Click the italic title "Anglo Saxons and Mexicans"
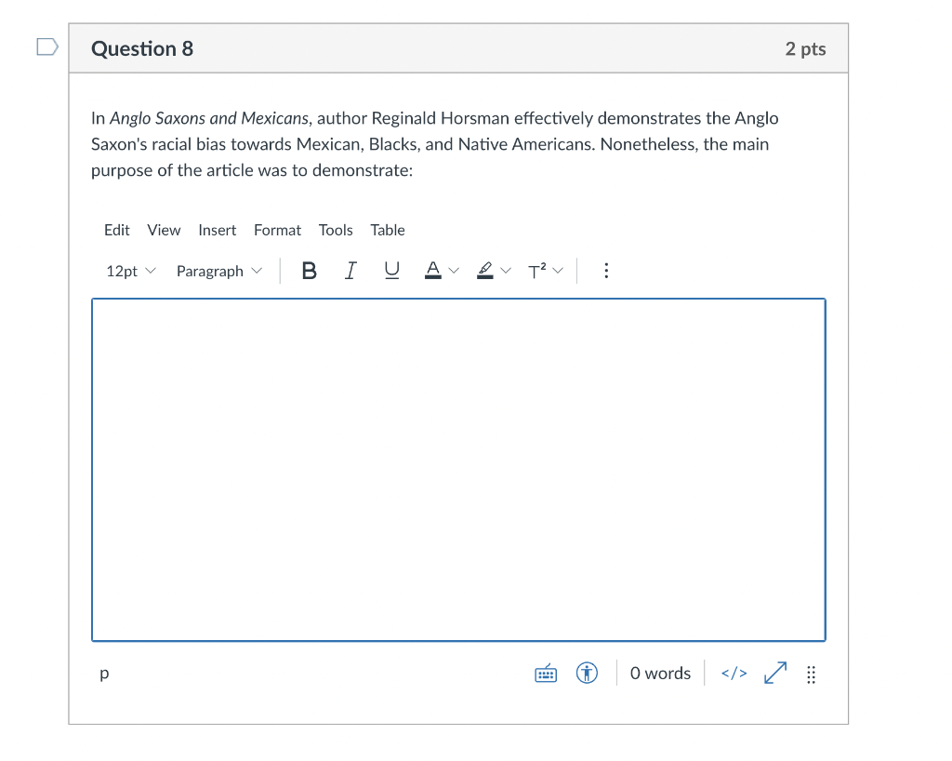Viewport: 952px width, 761px height. [x=209, y=118]
